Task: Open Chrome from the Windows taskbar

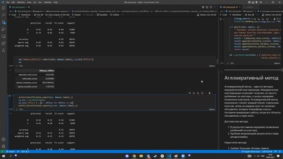Action: pyautogui.click(x=134, y=156)
